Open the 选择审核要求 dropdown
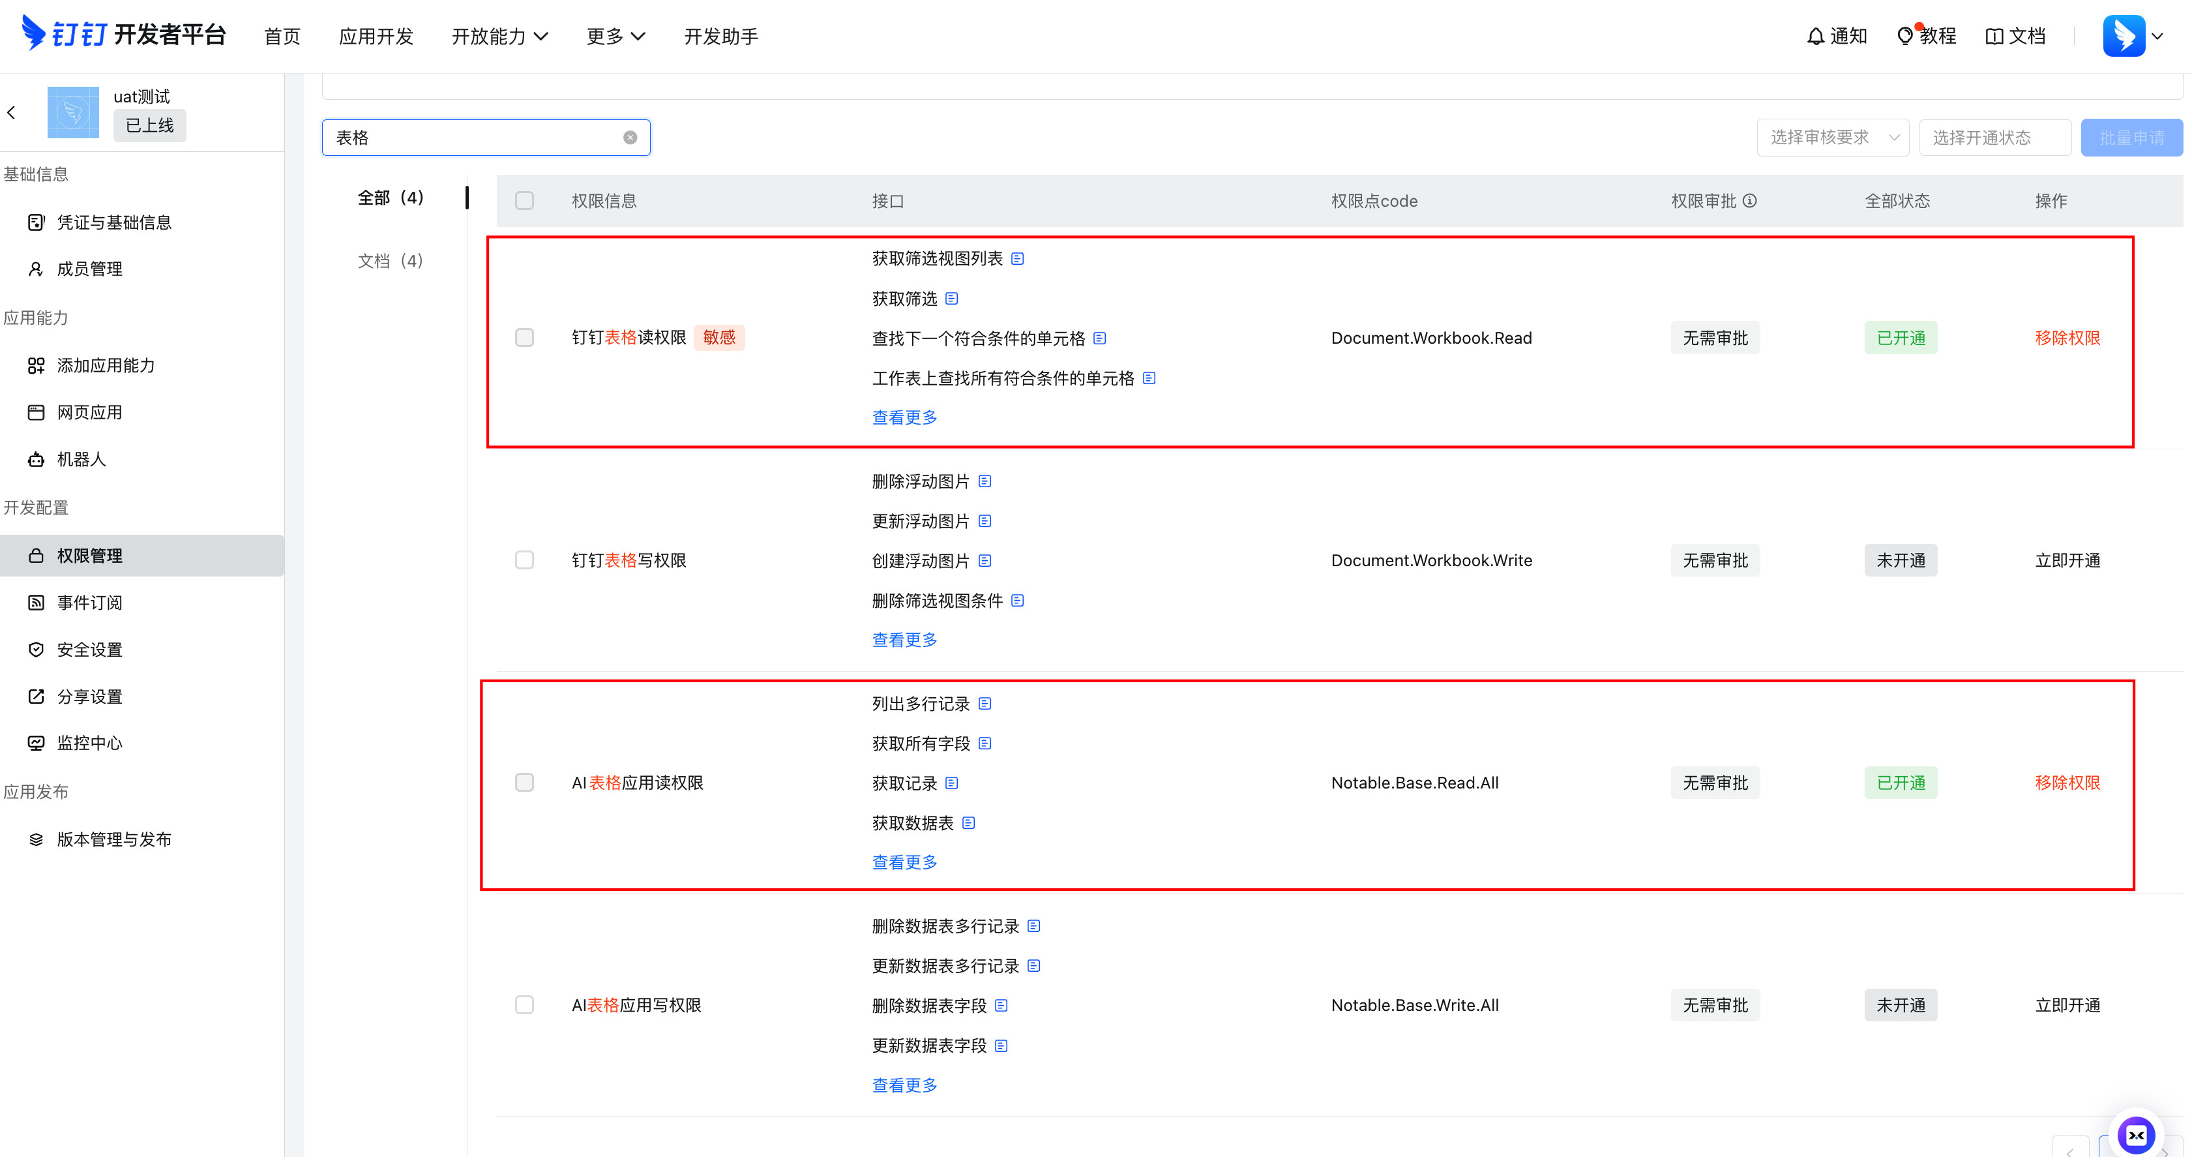The height and width of the screenshot is (1157, 2192). [1833, 138]
